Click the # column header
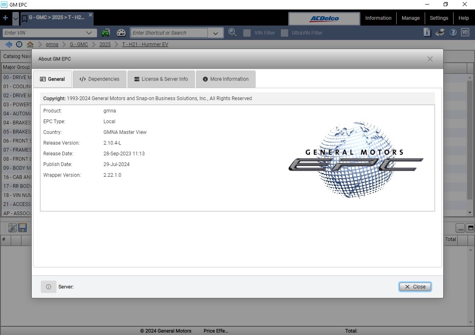This screenshot has width=475, height=335. (5, 239)
